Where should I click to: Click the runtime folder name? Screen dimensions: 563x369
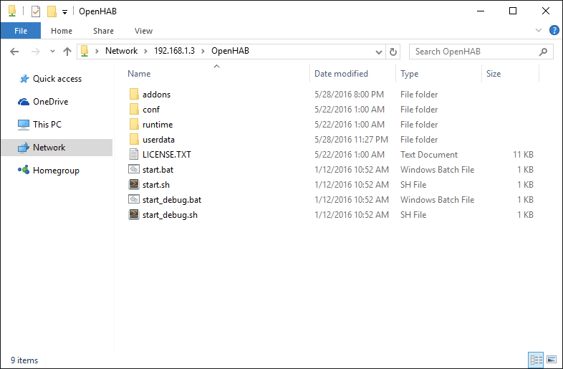[158, 125]
